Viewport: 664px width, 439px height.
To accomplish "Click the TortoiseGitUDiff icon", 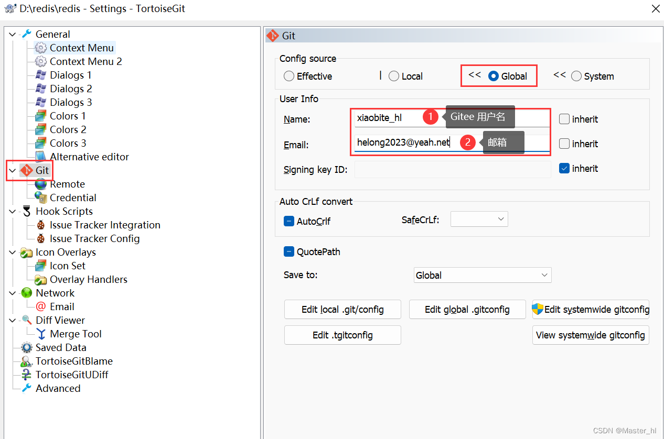I will point(26,375).
